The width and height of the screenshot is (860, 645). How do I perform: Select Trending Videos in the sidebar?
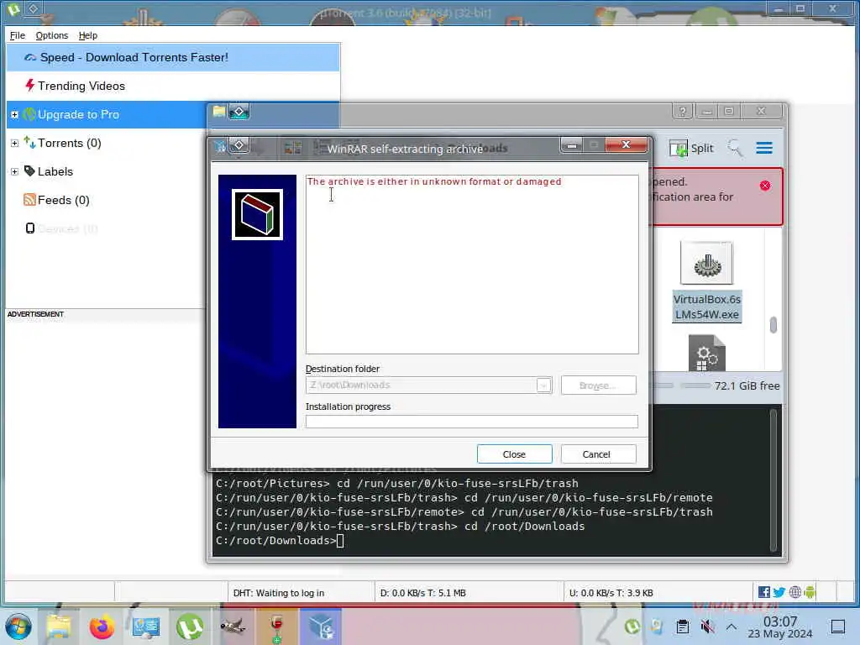point(81,87)
